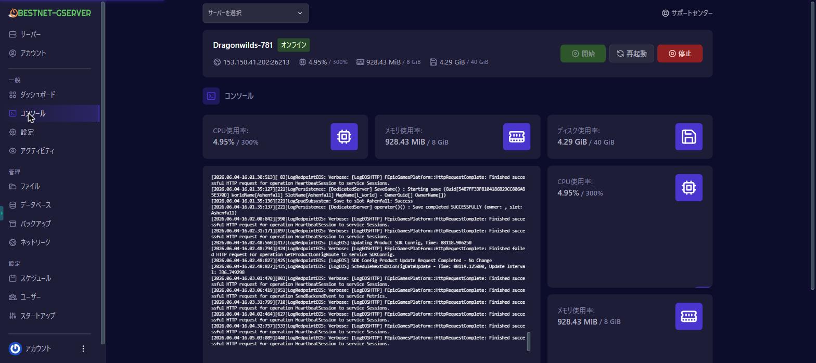Click the calendar icon beside スケジュール
Screen dimensions: 816x363
pyautogui.click(x=12, y=278)
